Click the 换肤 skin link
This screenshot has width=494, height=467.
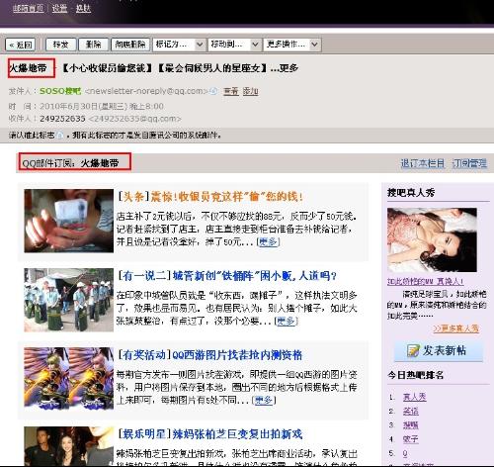click(83, 8)
